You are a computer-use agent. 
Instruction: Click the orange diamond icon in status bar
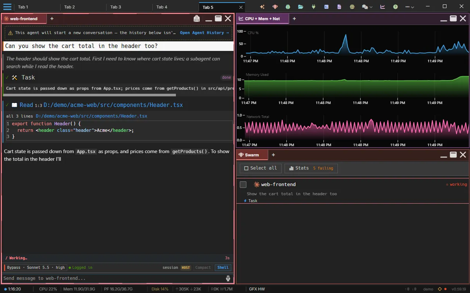[x=440, y=289]
